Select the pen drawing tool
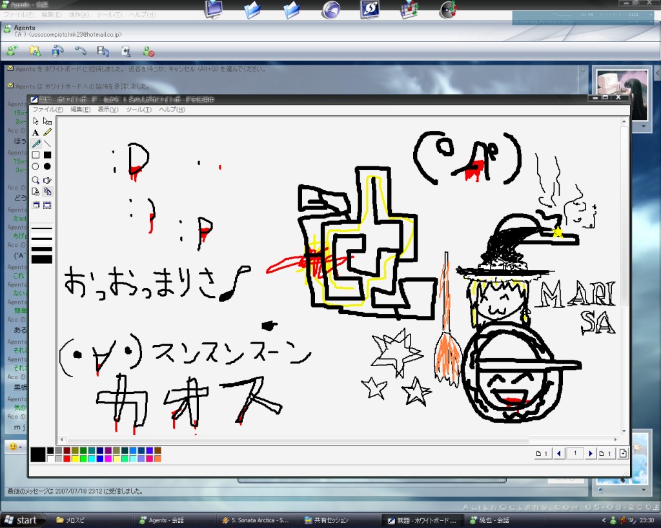This screenshot has width=661, height=528. pos(36,144)
